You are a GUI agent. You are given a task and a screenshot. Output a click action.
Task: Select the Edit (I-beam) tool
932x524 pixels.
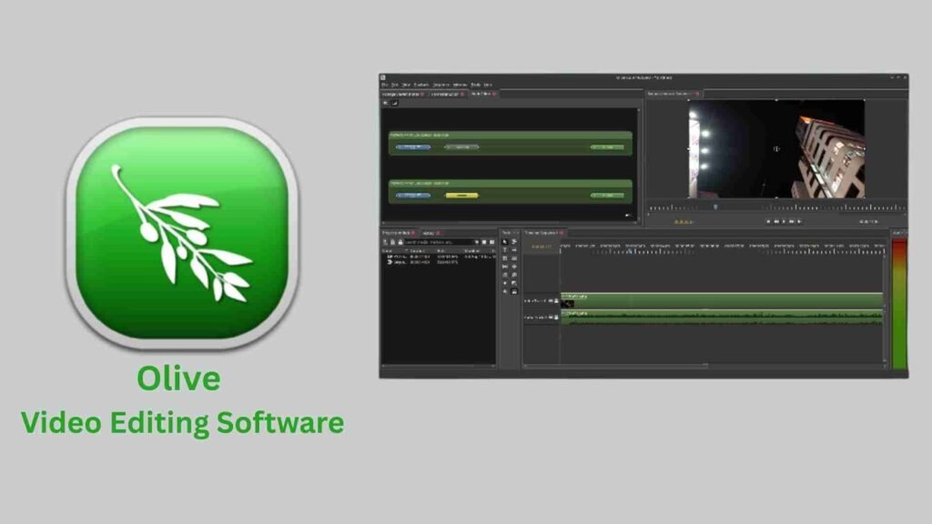[x=505, y=250]
